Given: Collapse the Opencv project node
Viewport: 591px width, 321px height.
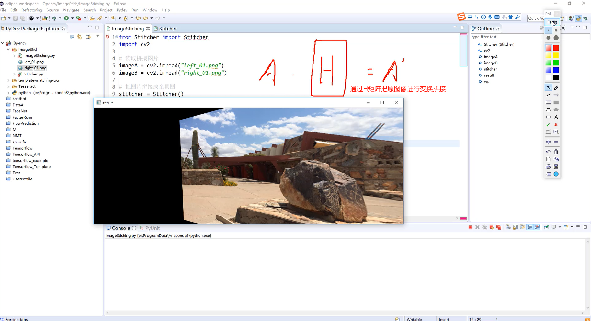Looking at the screenshot, I should (x=3, y=43).
